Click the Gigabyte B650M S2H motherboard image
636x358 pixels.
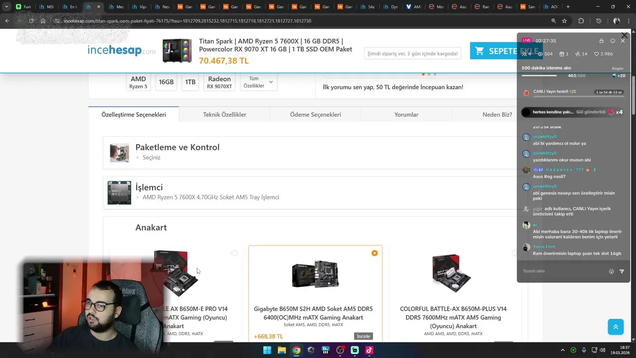tap(316, 273)
